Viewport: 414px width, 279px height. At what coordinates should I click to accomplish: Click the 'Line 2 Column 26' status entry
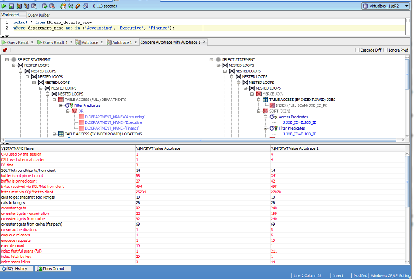[307, 275]
